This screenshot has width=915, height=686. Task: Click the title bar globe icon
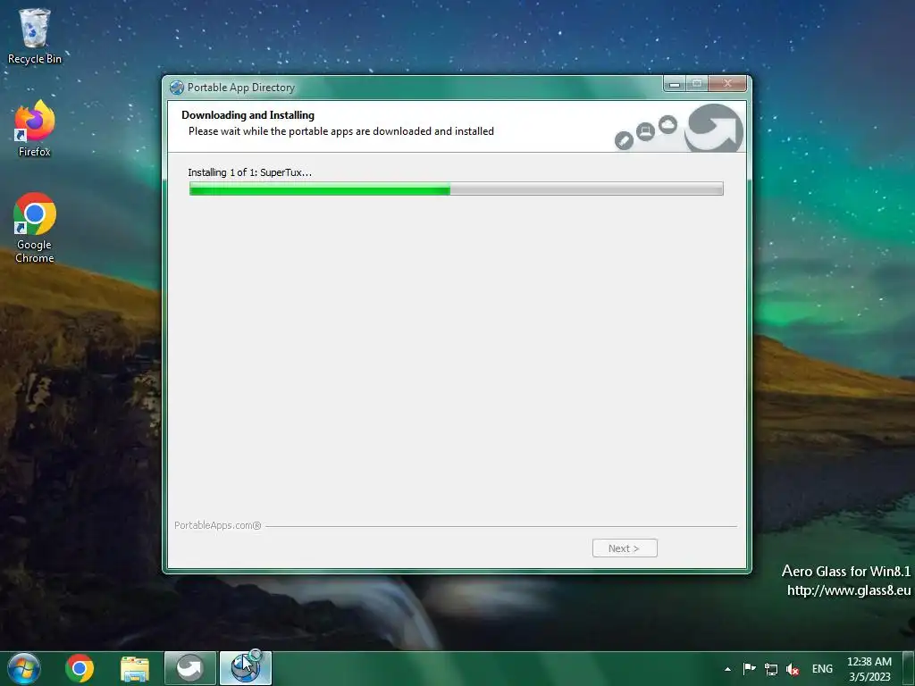pos(177,88)
